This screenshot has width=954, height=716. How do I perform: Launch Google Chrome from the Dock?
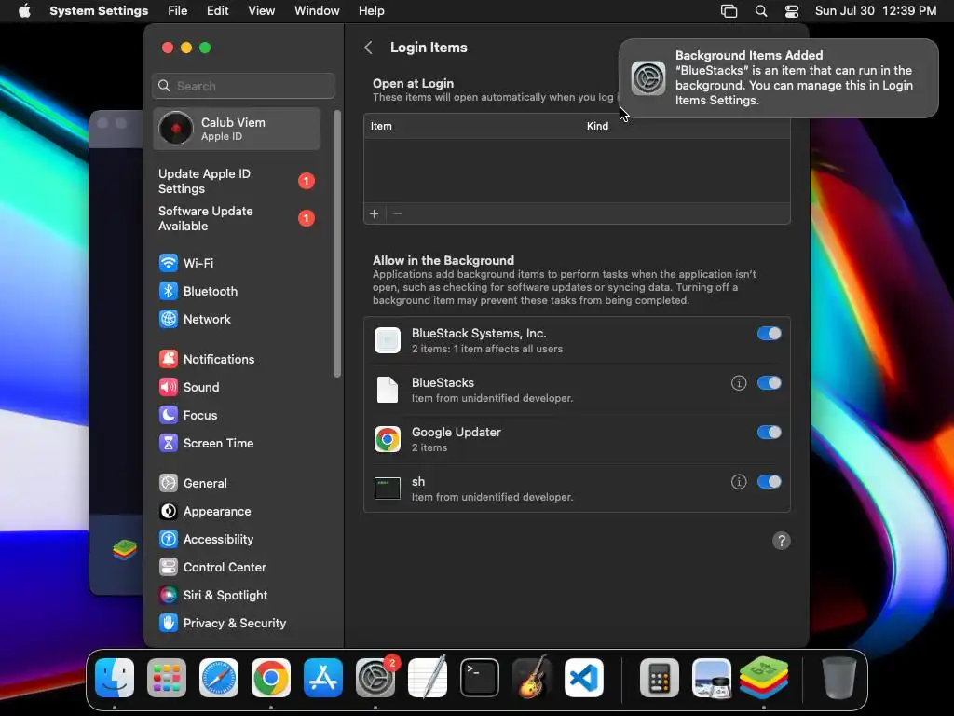pos(271,678)
